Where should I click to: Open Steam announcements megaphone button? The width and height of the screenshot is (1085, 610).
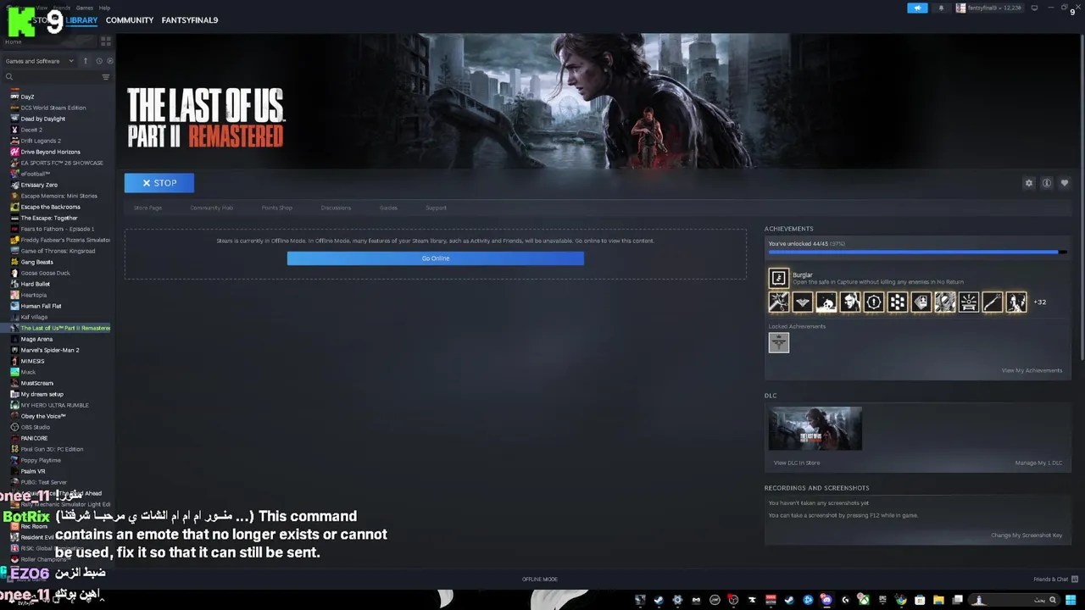pos(917,8)
